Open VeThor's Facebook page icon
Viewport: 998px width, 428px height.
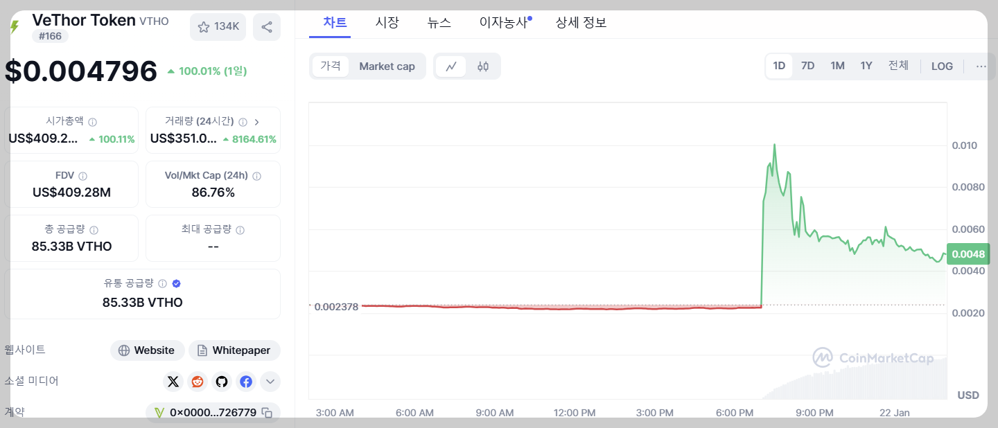246,382
